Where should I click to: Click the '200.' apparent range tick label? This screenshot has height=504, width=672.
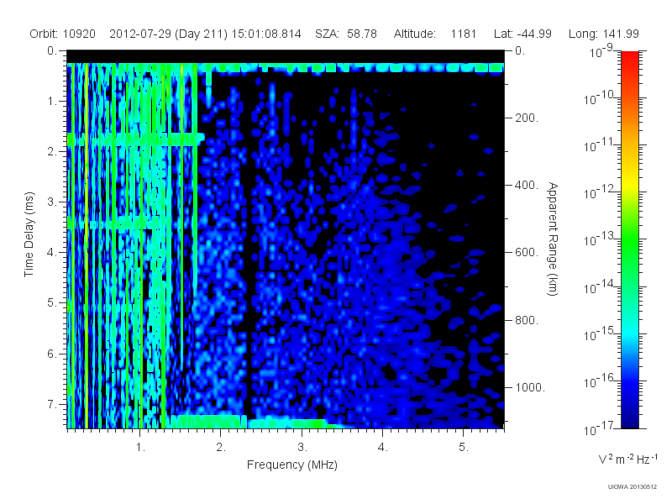point(527,118)
